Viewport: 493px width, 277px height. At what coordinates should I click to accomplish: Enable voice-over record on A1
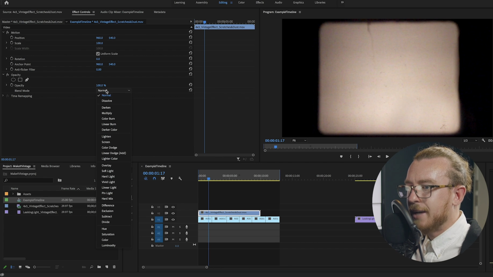(x=187, y=227)
